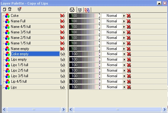
Task: Click the Name Full layer's raster icon
Action: click(x=7, y=21)
